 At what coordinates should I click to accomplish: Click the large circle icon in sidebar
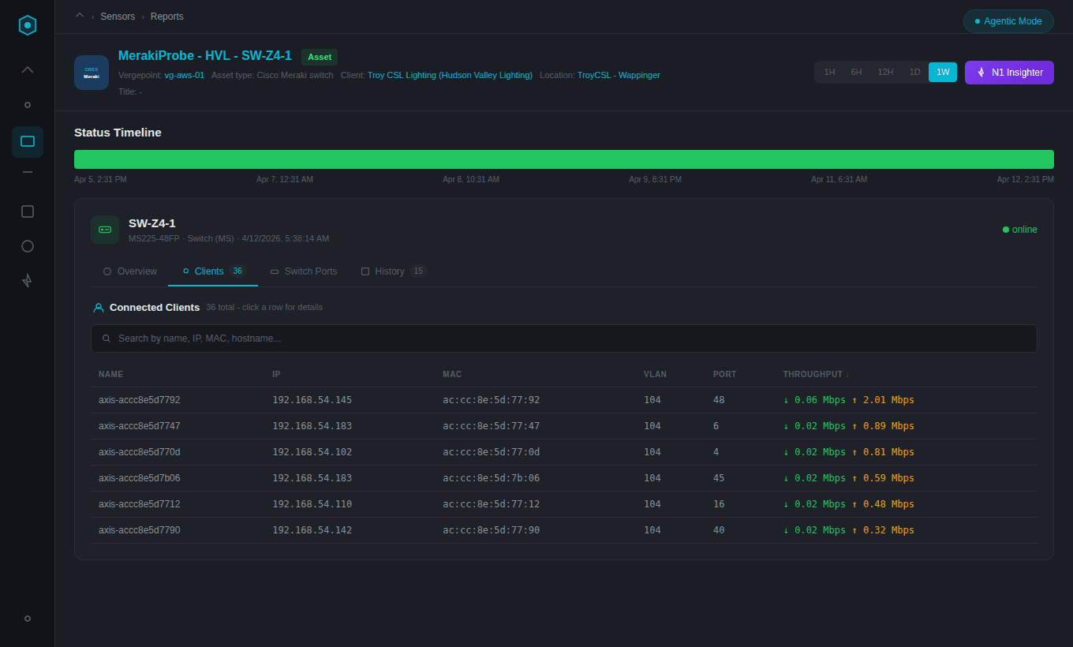tap(28, 246)
